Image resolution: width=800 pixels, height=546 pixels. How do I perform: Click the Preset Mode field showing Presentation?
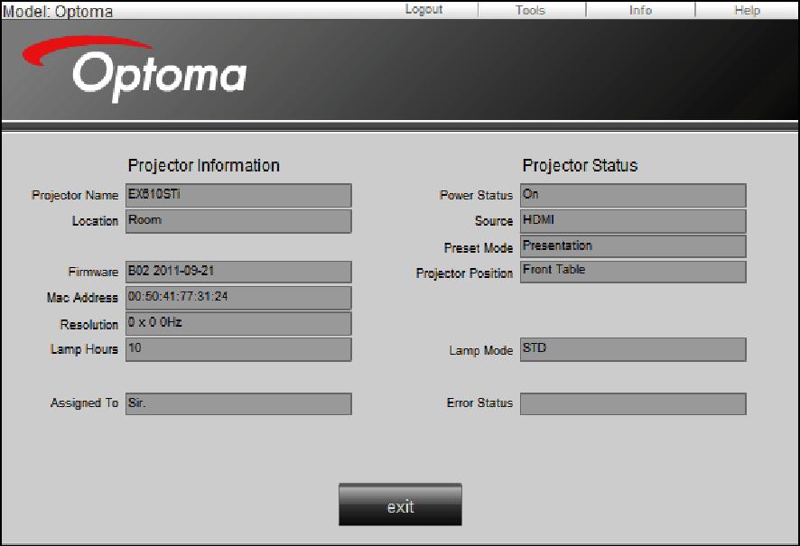click(x=633, y=246)
